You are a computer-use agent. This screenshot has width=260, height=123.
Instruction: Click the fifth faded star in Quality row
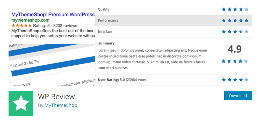click(x=247, y=9)
